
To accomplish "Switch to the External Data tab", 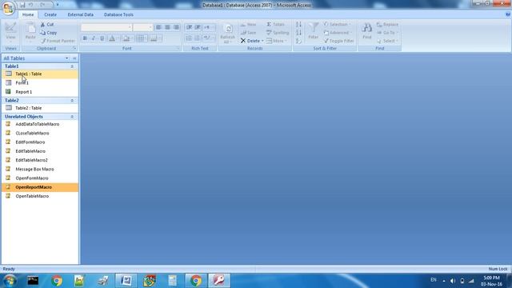I will (80, 14).
